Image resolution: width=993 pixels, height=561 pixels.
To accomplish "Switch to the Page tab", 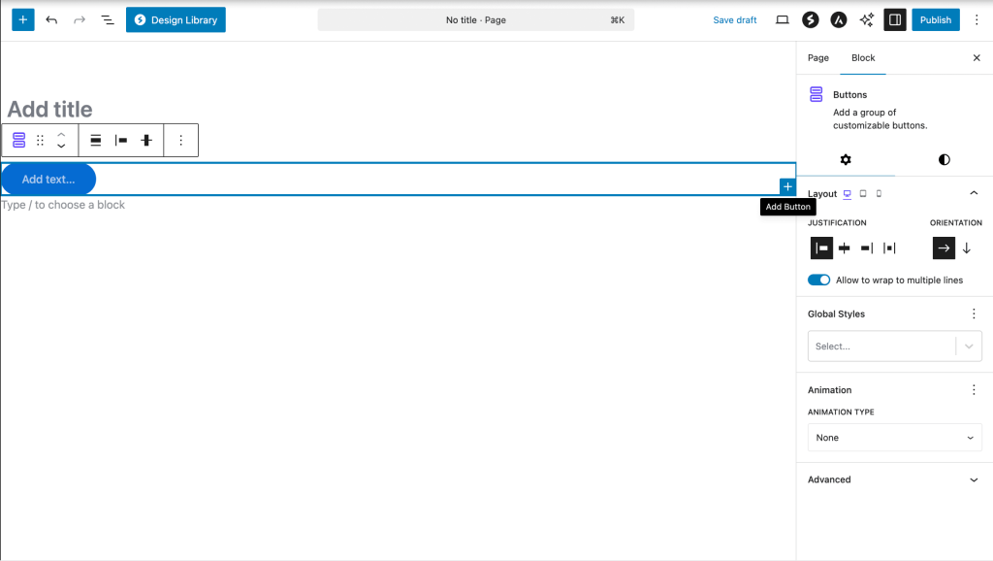I will coord(817,58).
